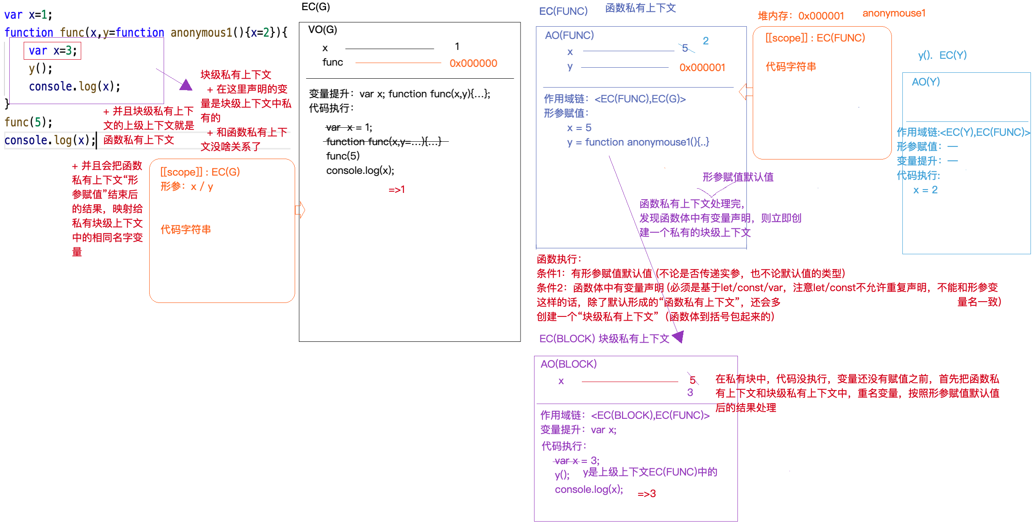Click the crossed-out 5 in AO(FUNC)
Screen dimensions: 1036x525
685,48
